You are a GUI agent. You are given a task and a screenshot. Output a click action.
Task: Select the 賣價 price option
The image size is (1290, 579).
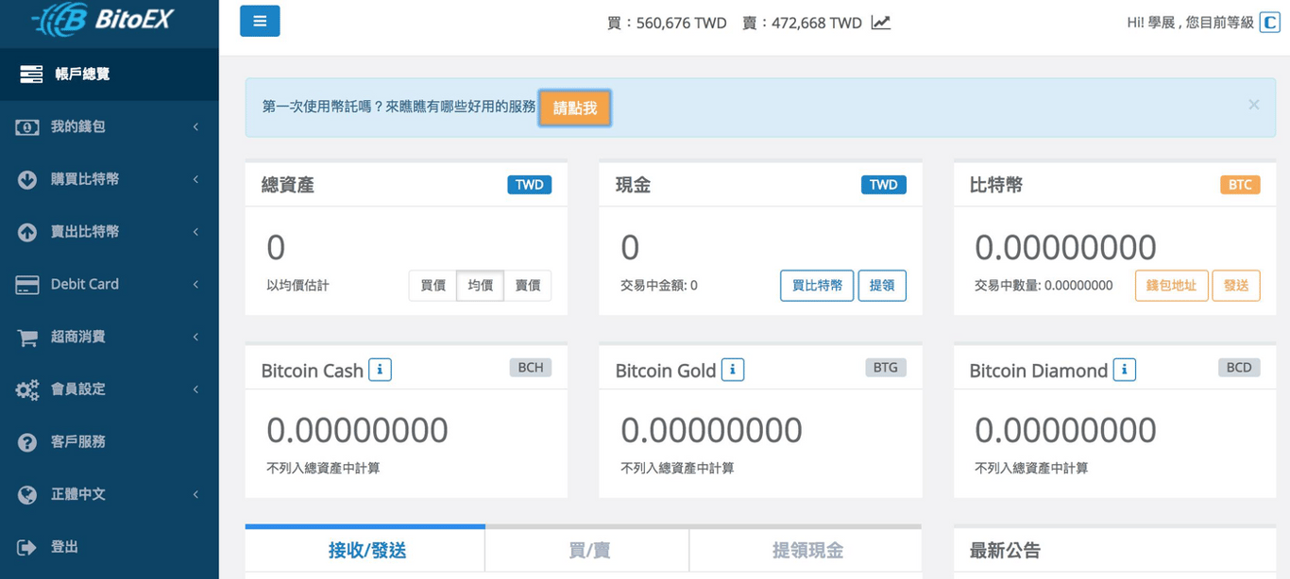coord(527,285)
